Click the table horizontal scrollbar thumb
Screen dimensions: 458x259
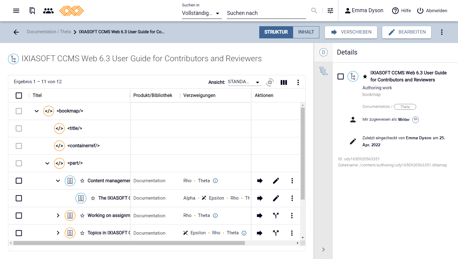(129, 243)
